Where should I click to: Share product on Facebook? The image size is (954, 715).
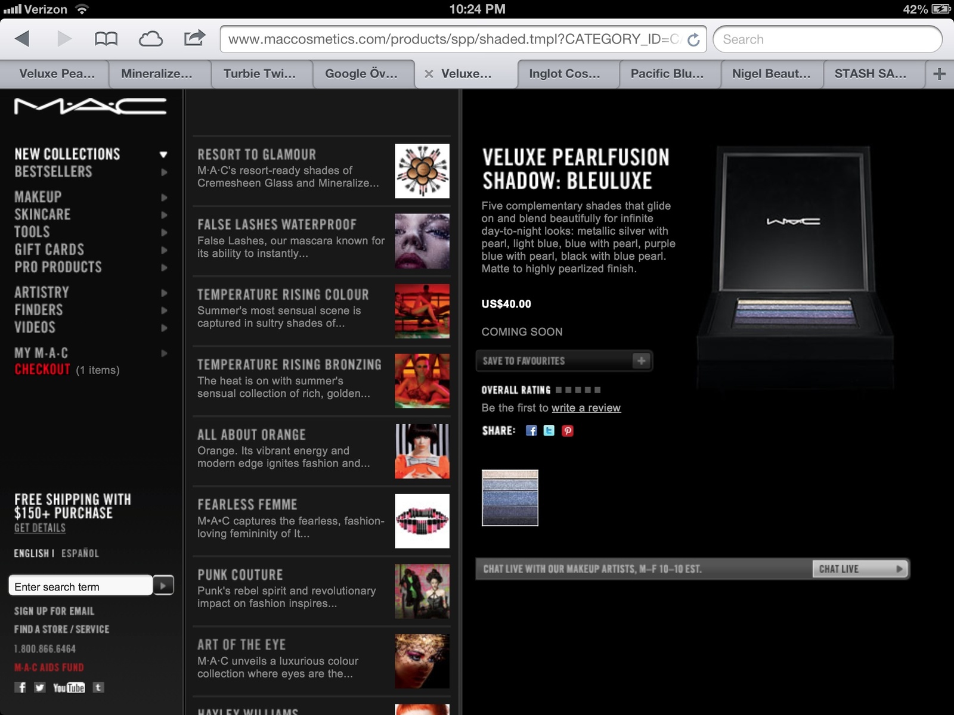pyautogui.click(x=531, y=431)
